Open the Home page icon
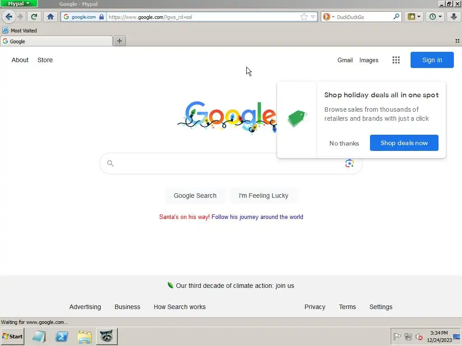This screenshot has width=462, height=346. 51,17
